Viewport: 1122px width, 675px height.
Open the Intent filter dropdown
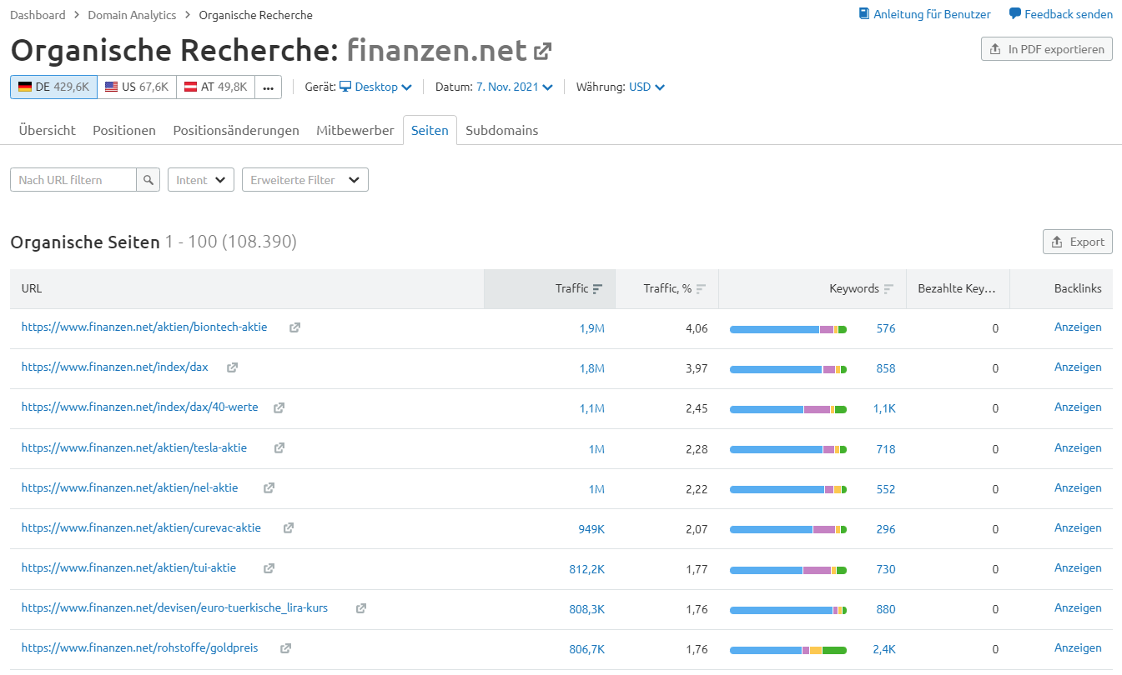click(x=201, y=180)
